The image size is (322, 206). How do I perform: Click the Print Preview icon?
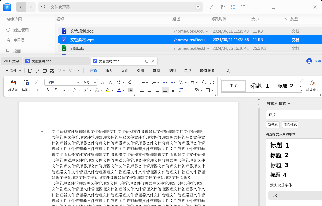[x=52, y=71]
